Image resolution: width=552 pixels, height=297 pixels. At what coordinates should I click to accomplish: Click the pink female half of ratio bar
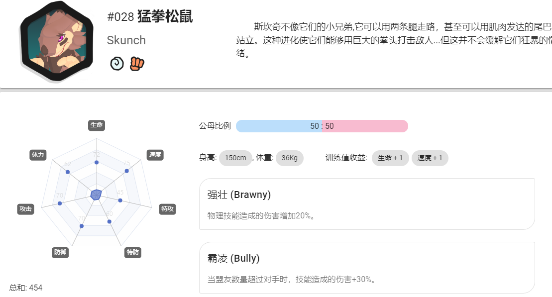point(365,126)
